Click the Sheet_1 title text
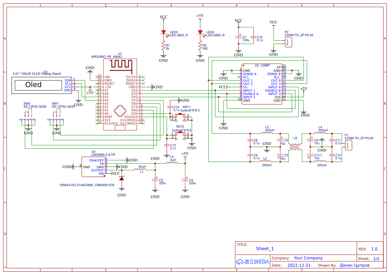 (x=265, y=248)
